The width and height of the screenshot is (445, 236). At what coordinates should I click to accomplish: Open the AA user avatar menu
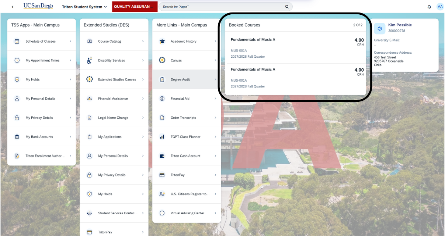[x=440, y=7]
